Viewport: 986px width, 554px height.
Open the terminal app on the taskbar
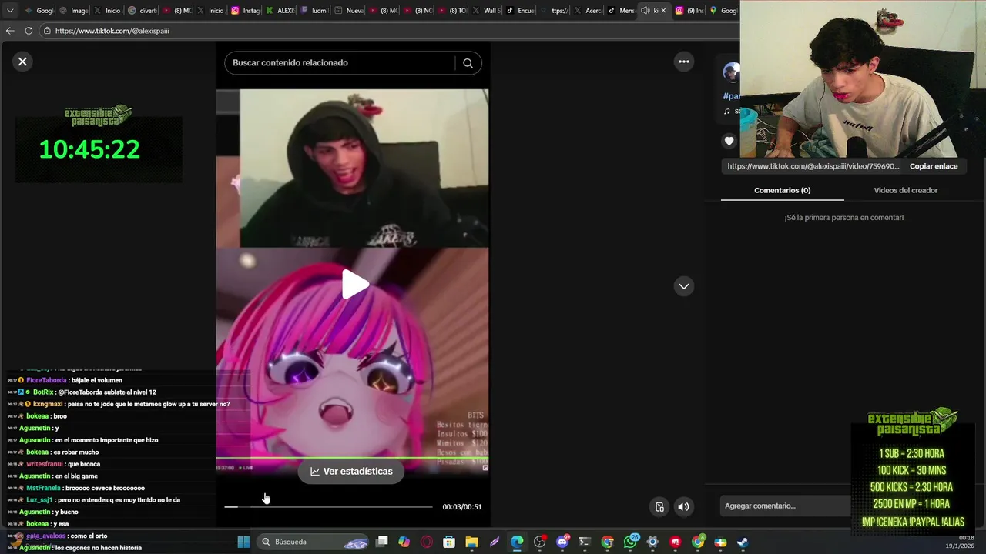tap(585, 542)
